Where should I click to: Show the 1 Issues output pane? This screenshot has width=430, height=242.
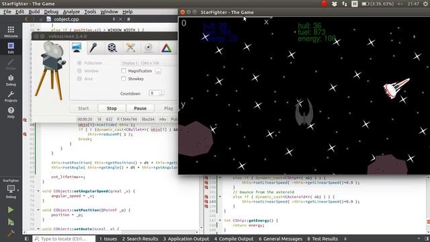pos(108,239)
